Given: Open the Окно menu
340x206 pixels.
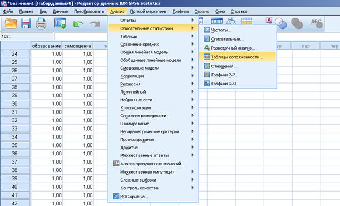Looking at the screenshot, I should coord(220,11).
